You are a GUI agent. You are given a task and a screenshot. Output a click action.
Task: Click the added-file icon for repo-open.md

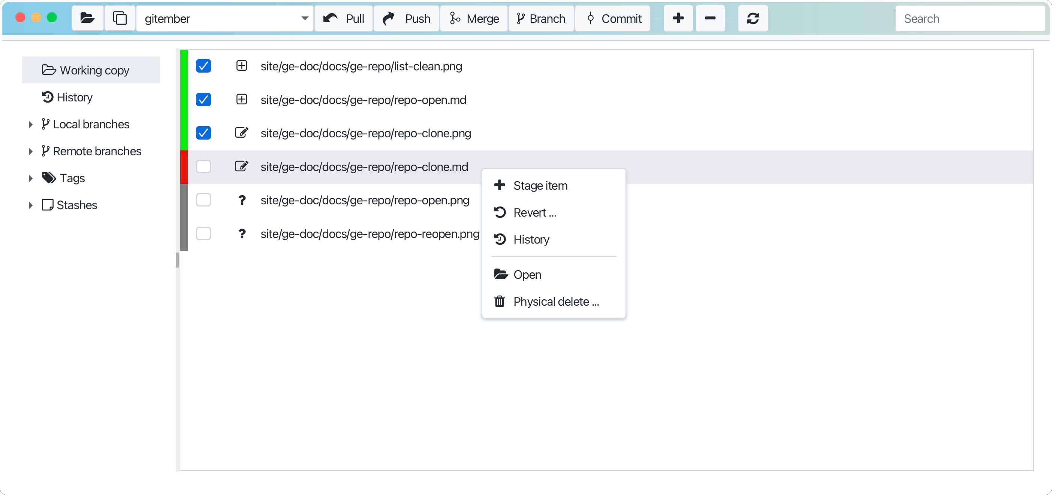click(242, 100)
